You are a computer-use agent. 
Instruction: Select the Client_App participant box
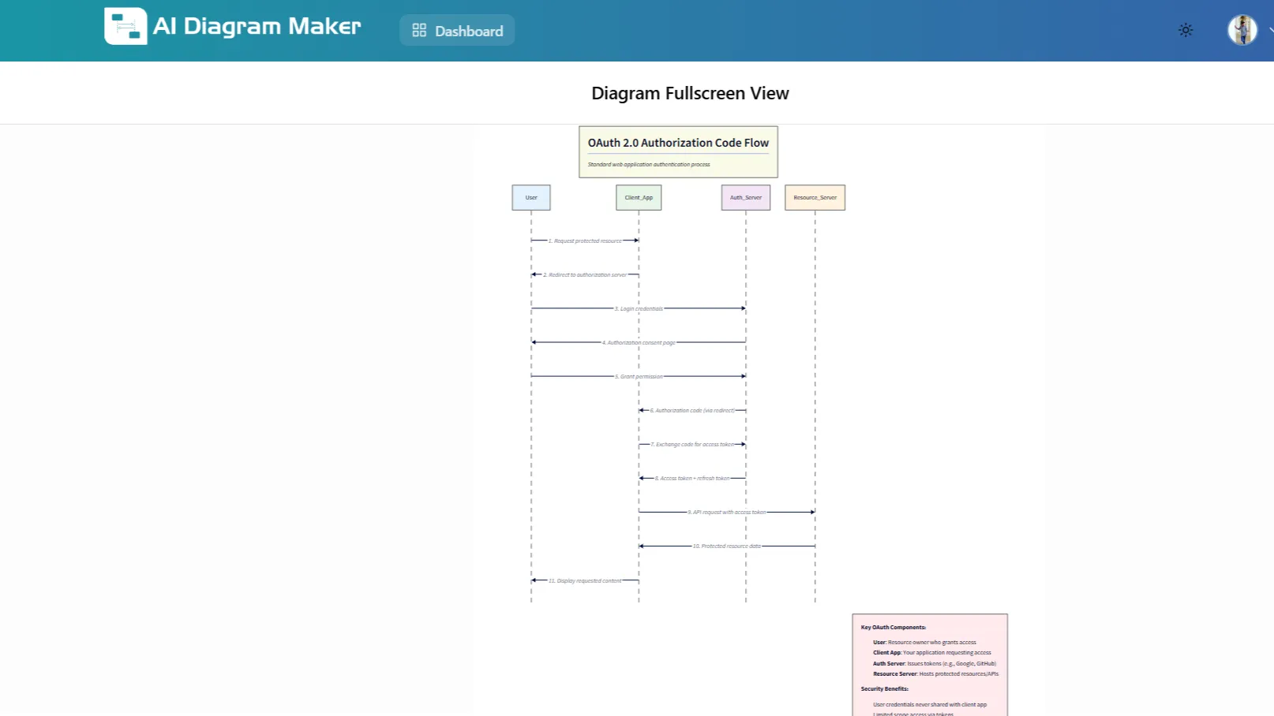click(638, 197)
